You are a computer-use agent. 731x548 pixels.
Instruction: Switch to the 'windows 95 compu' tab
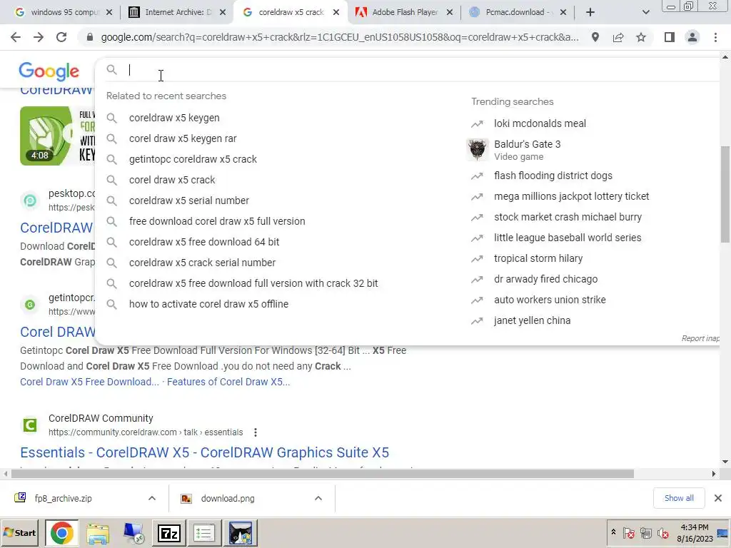pos(64,12)
